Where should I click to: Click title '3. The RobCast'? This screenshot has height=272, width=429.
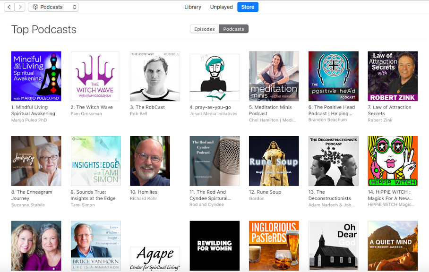click(147, 107)
